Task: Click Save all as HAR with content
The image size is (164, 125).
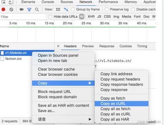Action: (63, 105)
